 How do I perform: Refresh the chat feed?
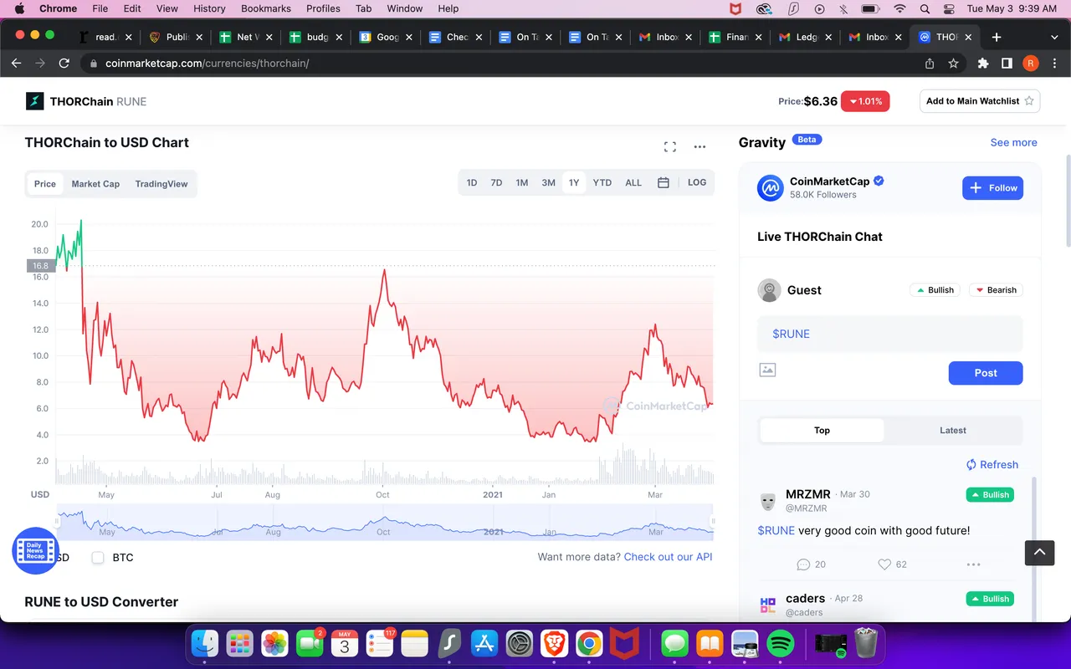[x=992, y=465]
